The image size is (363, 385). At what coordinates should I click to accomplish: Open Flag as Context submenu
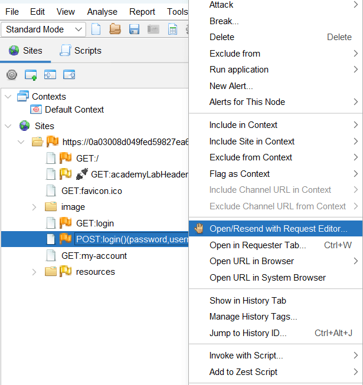point(276,174)
